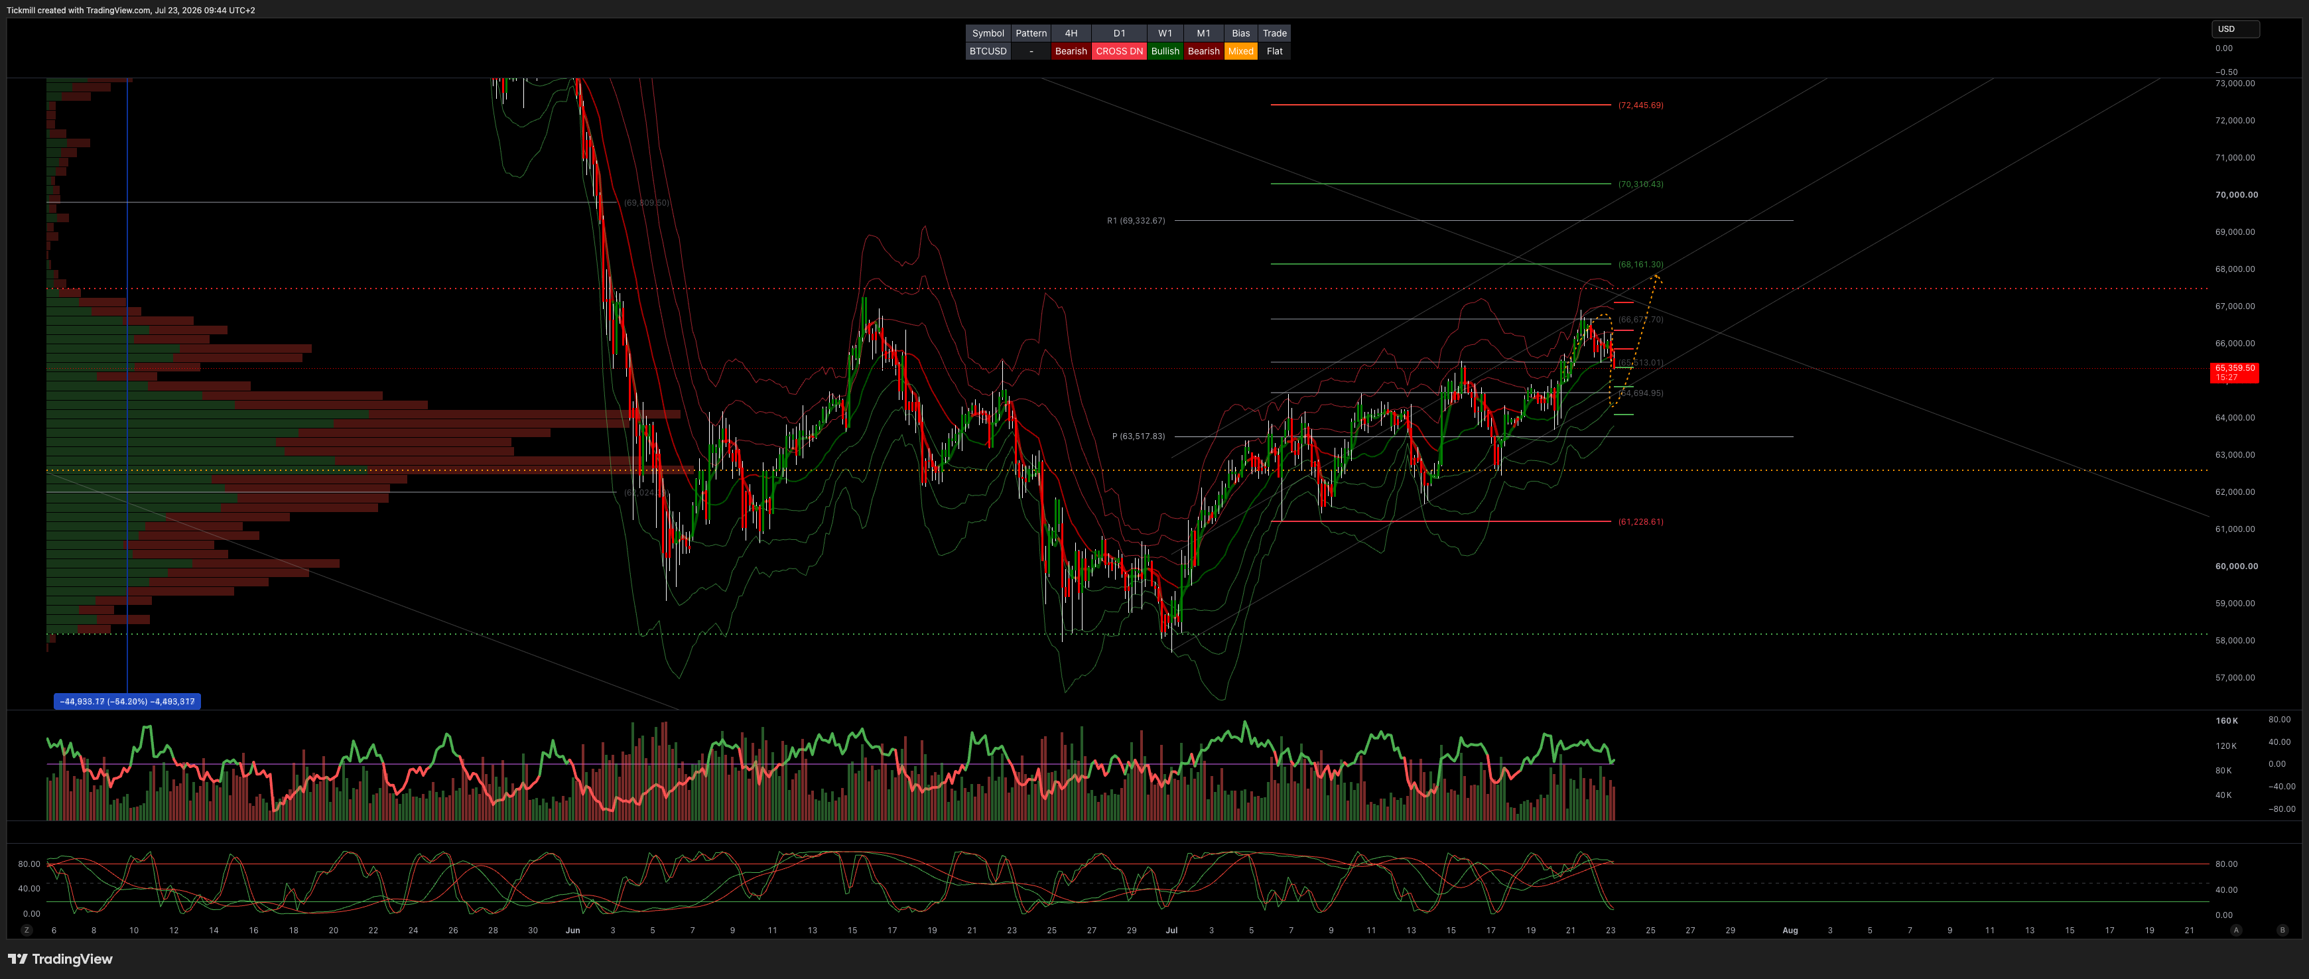Select the W1 header cell
The image size is (2309, 979).
coord(1165,33)
